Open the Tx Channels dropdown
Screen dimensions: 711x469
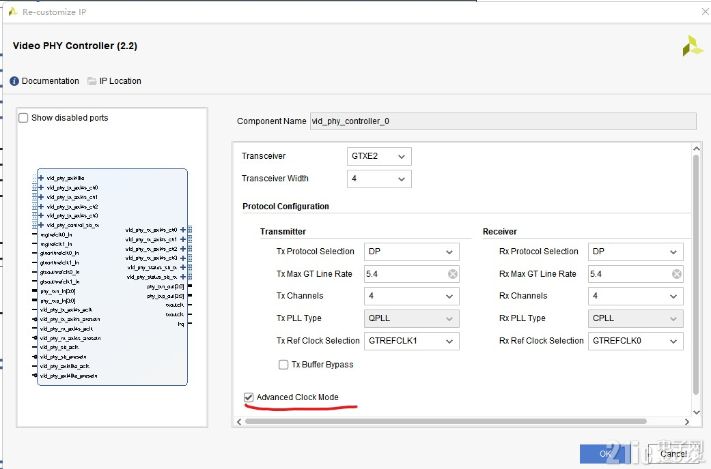(412, 296)
